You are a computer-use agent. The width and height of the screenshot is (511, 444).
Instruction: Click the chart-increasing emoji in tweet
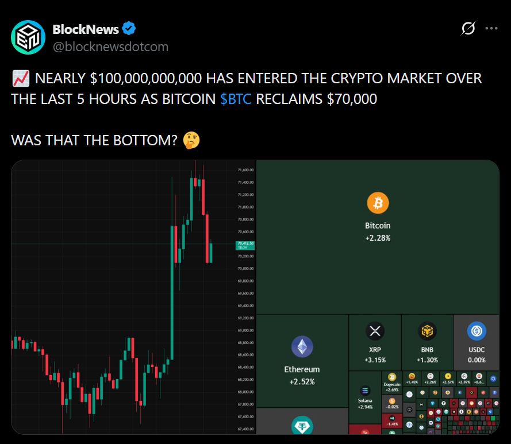click(19, 79)
